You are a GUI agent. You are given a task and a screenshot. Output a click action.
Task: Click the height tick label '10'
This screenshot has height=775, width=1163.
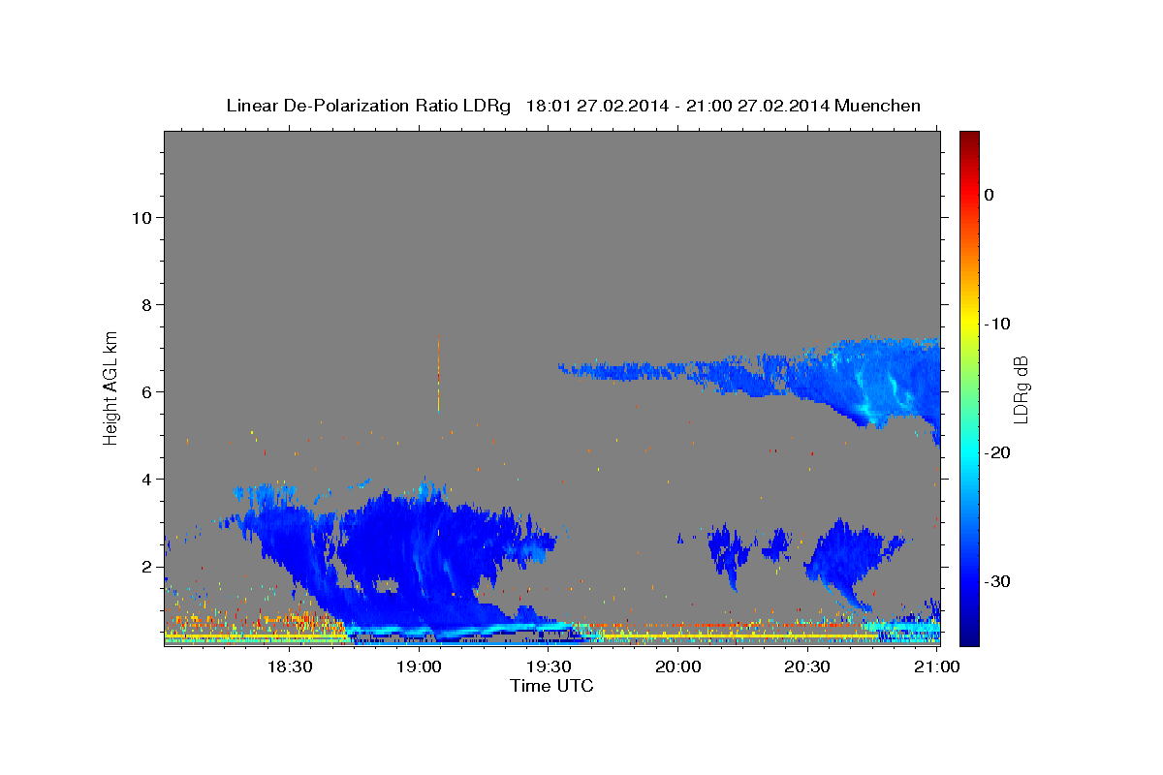click(x=141, y=218)
